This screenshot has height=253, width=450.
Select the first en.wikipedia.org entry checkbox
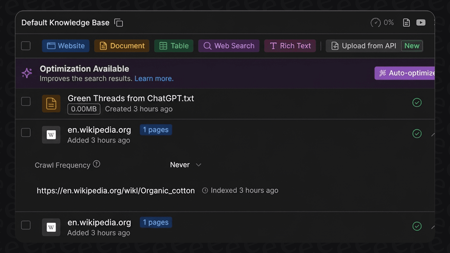[x=26, y=133]
